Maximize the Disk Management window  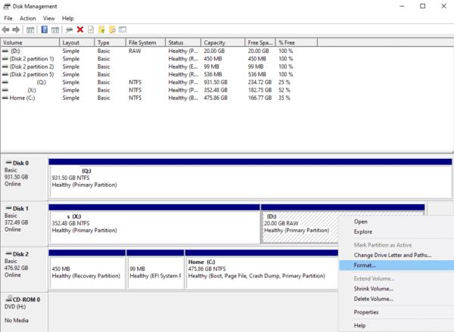(x=423, y=6)
